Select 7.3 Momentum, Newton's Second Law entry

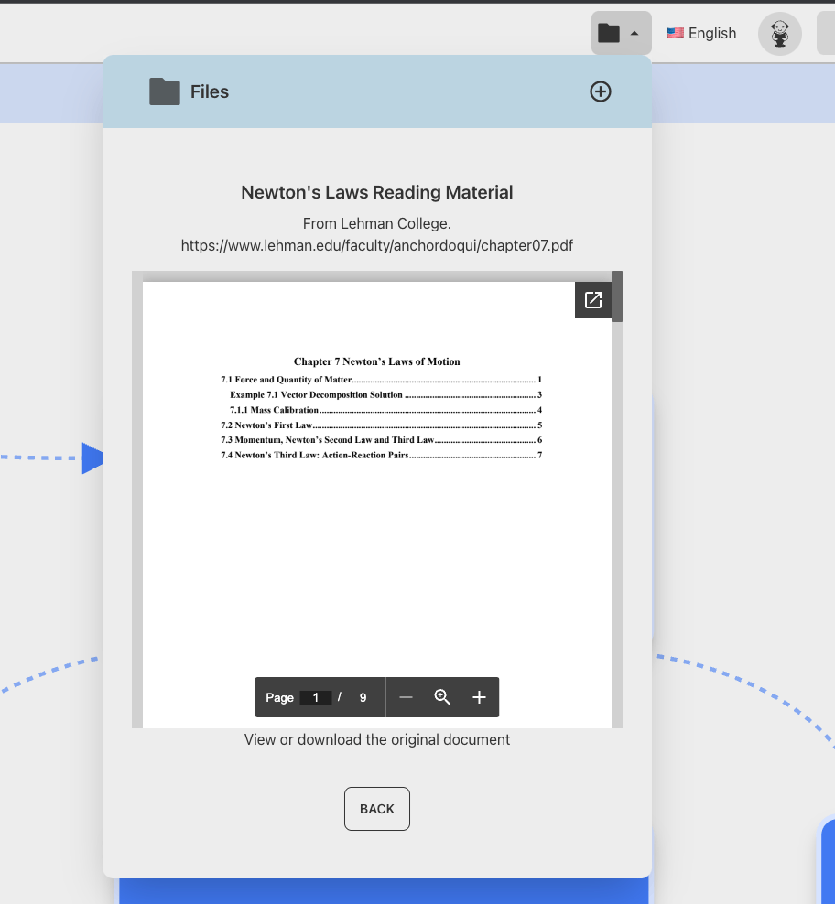click(x=327, y=440)
